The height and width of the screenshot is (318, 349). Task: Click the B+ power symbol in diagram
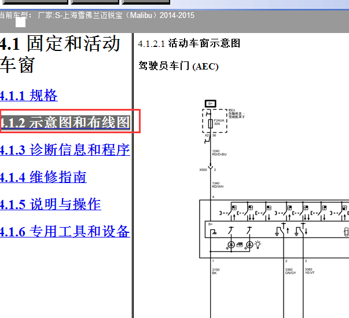(x=210, y=104)
